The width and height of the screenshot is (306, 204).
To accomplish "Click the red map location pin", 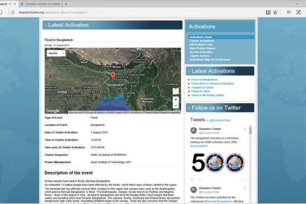I will coord(113,75).
